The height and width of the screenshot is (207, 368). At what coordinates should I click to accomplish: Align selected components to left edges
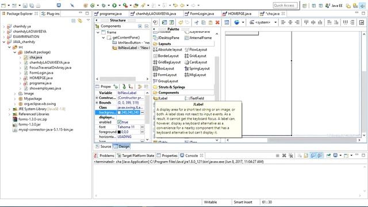[283, 22]
